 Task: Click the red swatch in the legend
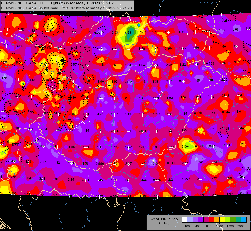[212, 220]
